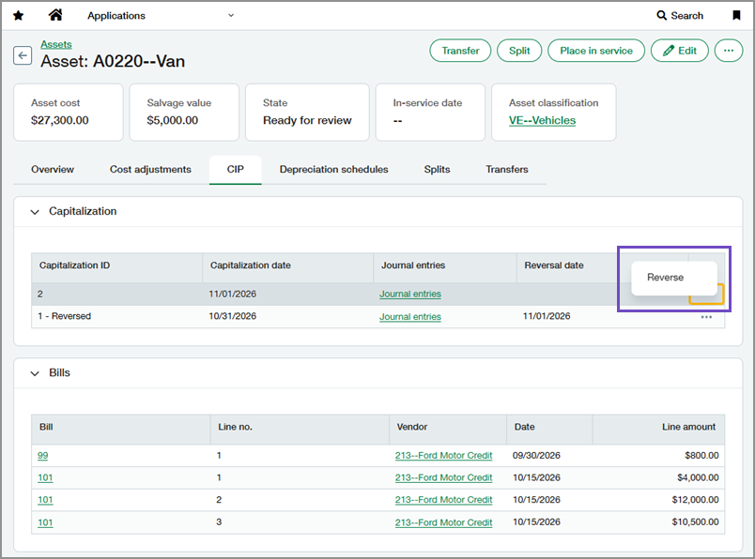
Task: Open bill 101 on line 2
Action: point(45,500)
